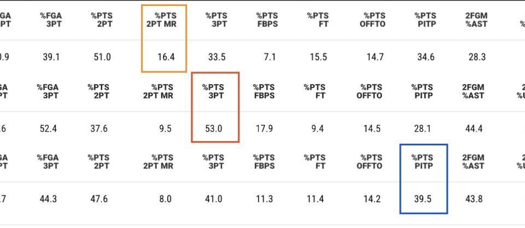This screenshot has height=228, width=525.
Task: Click the 8.0 %PTS 2PT MR value
Action: pyautogui.click(x=165, y=199)
